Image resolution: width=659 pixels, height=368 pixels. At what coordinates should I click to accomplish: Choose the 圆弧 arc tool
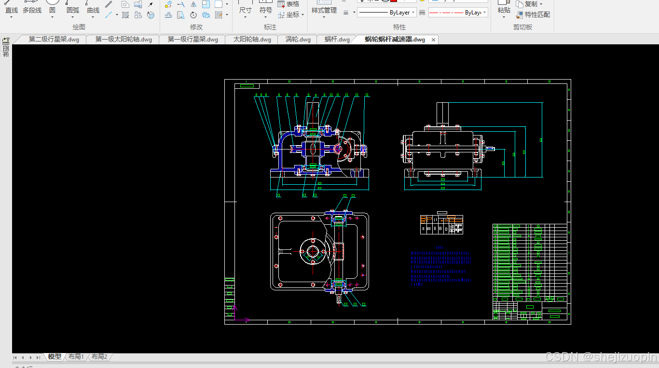(x=73, y=9)
